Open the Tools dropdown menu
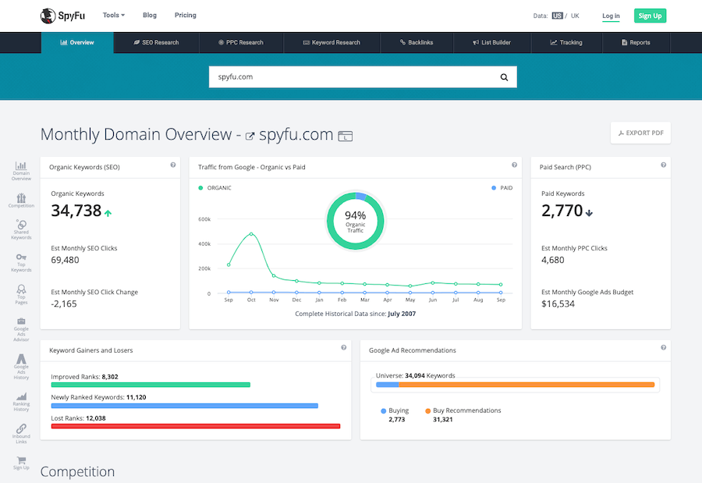Image resolution: width=702 pixels, height=483 pixels. click(114, 16)
